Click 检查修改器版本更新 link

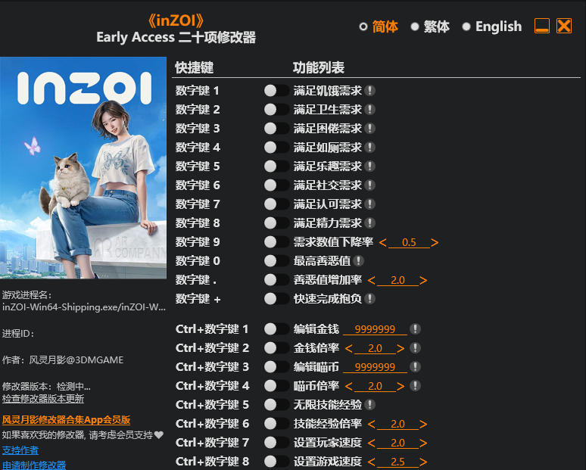pyautogui.click(x=43, y=399)
